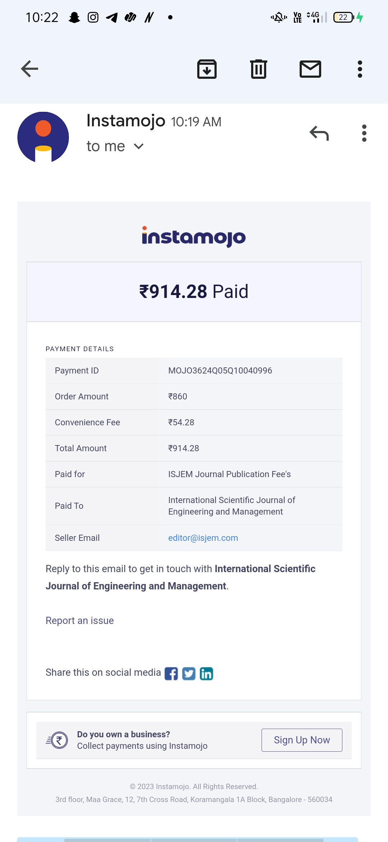The height and width of the screenshot is (842, 388).
Task: Go back using the arrow icon
Action: tap(29, 69)
